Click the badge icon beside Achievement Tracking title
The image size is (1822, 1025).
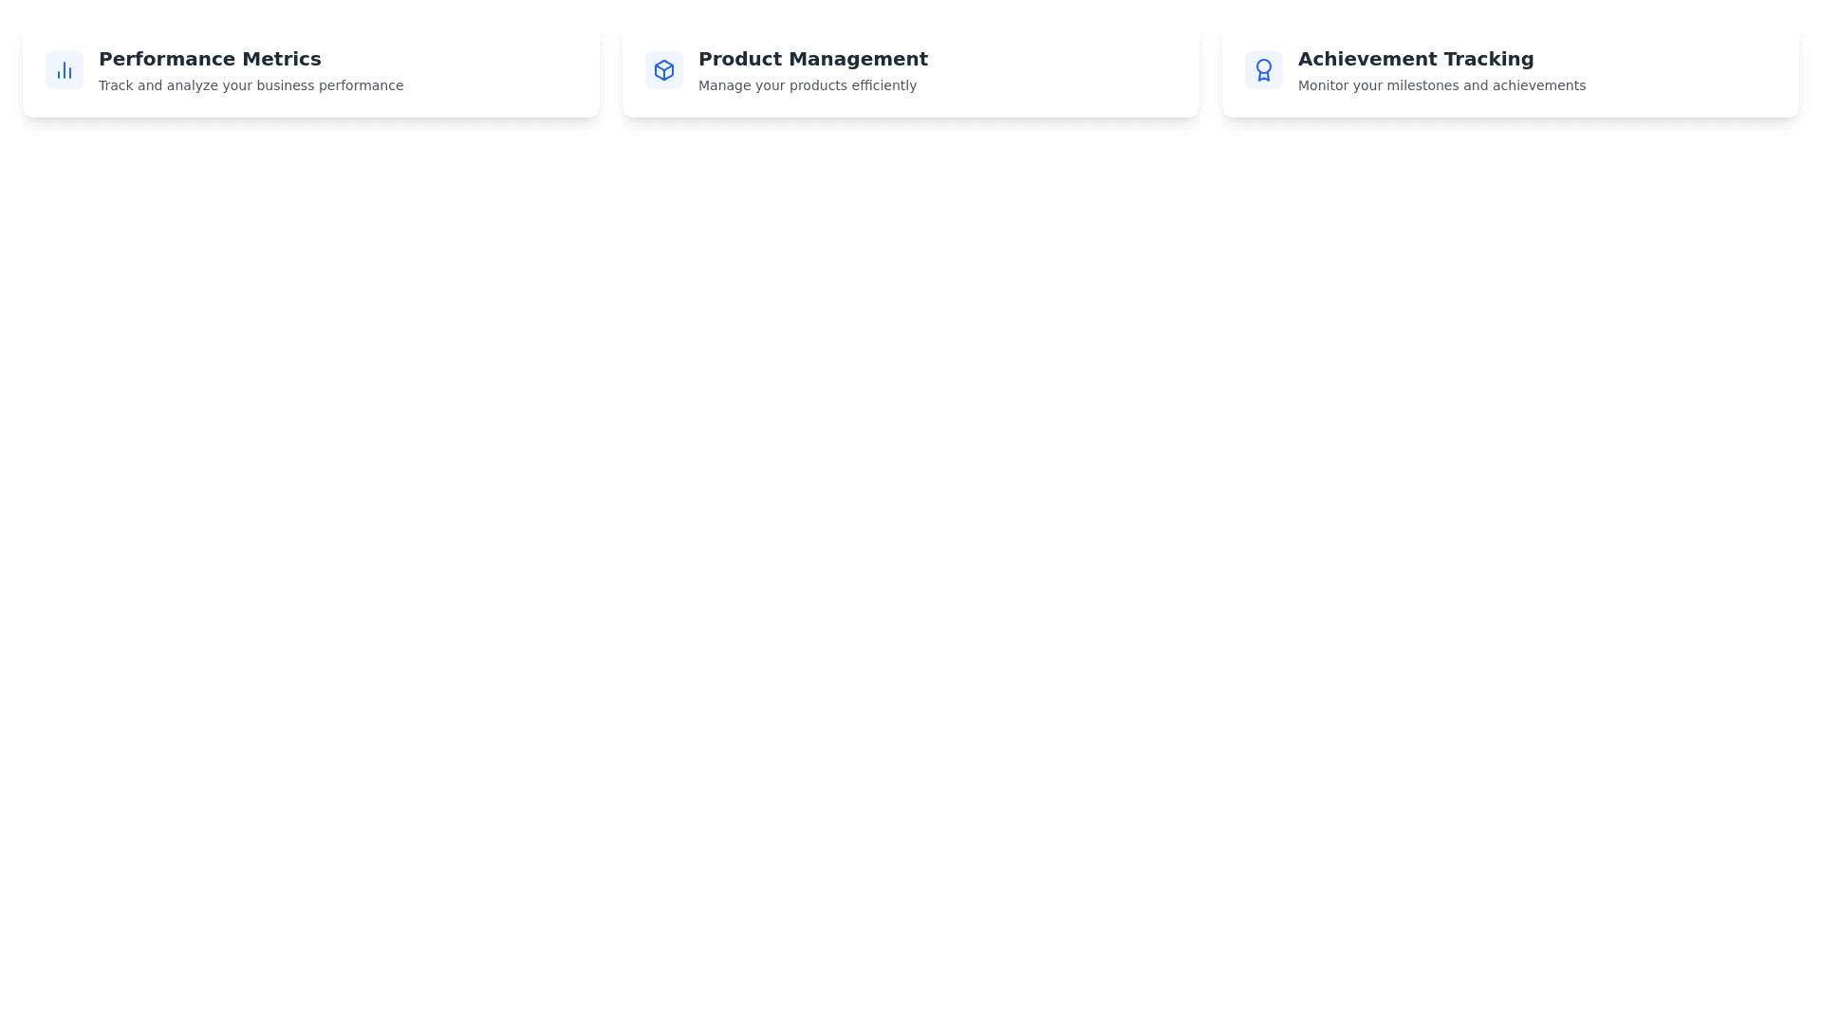click(1264, 70)
